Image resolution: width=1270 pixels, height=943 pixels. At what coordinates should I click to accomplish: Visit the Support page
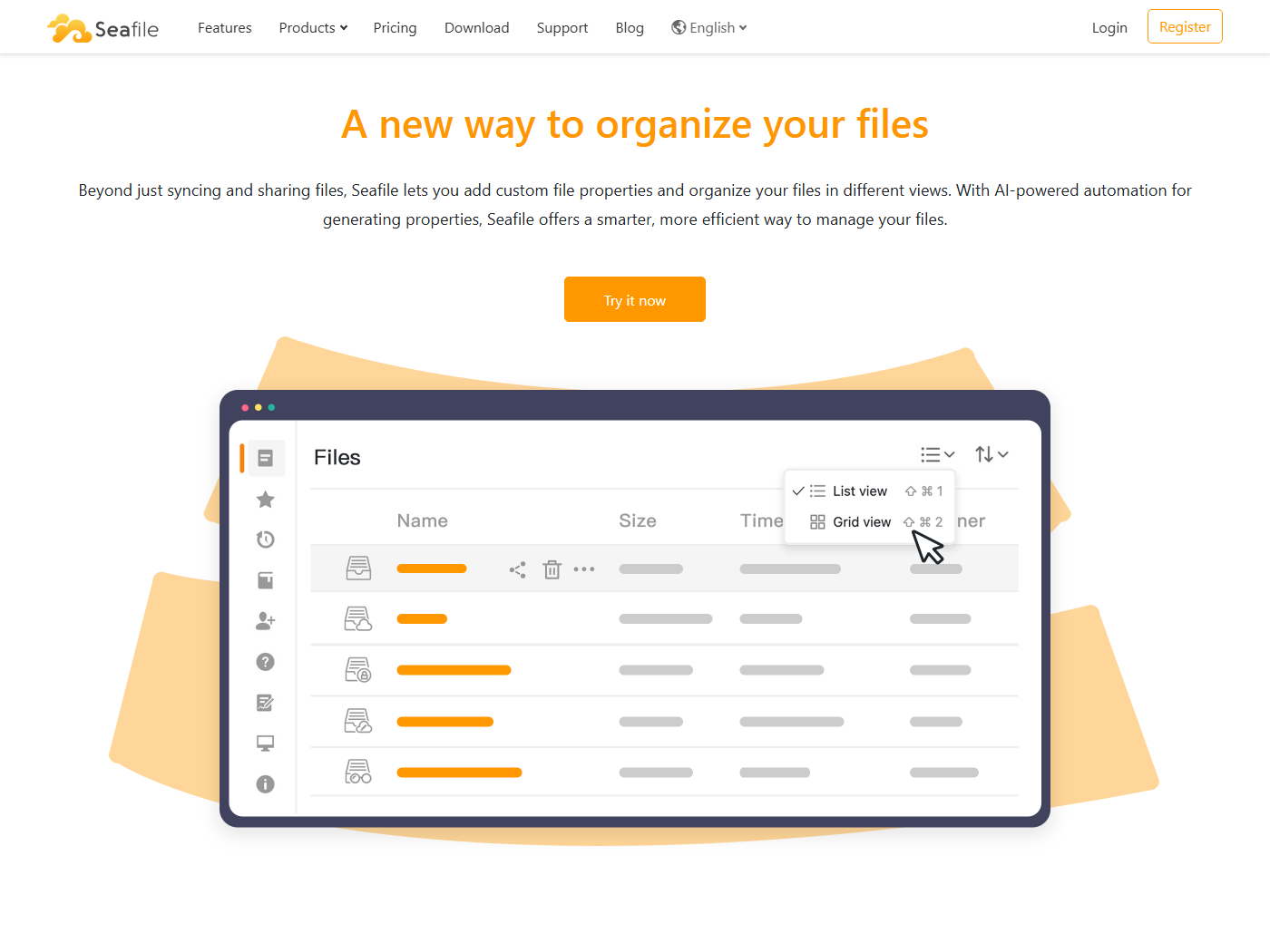pos(562,28)
